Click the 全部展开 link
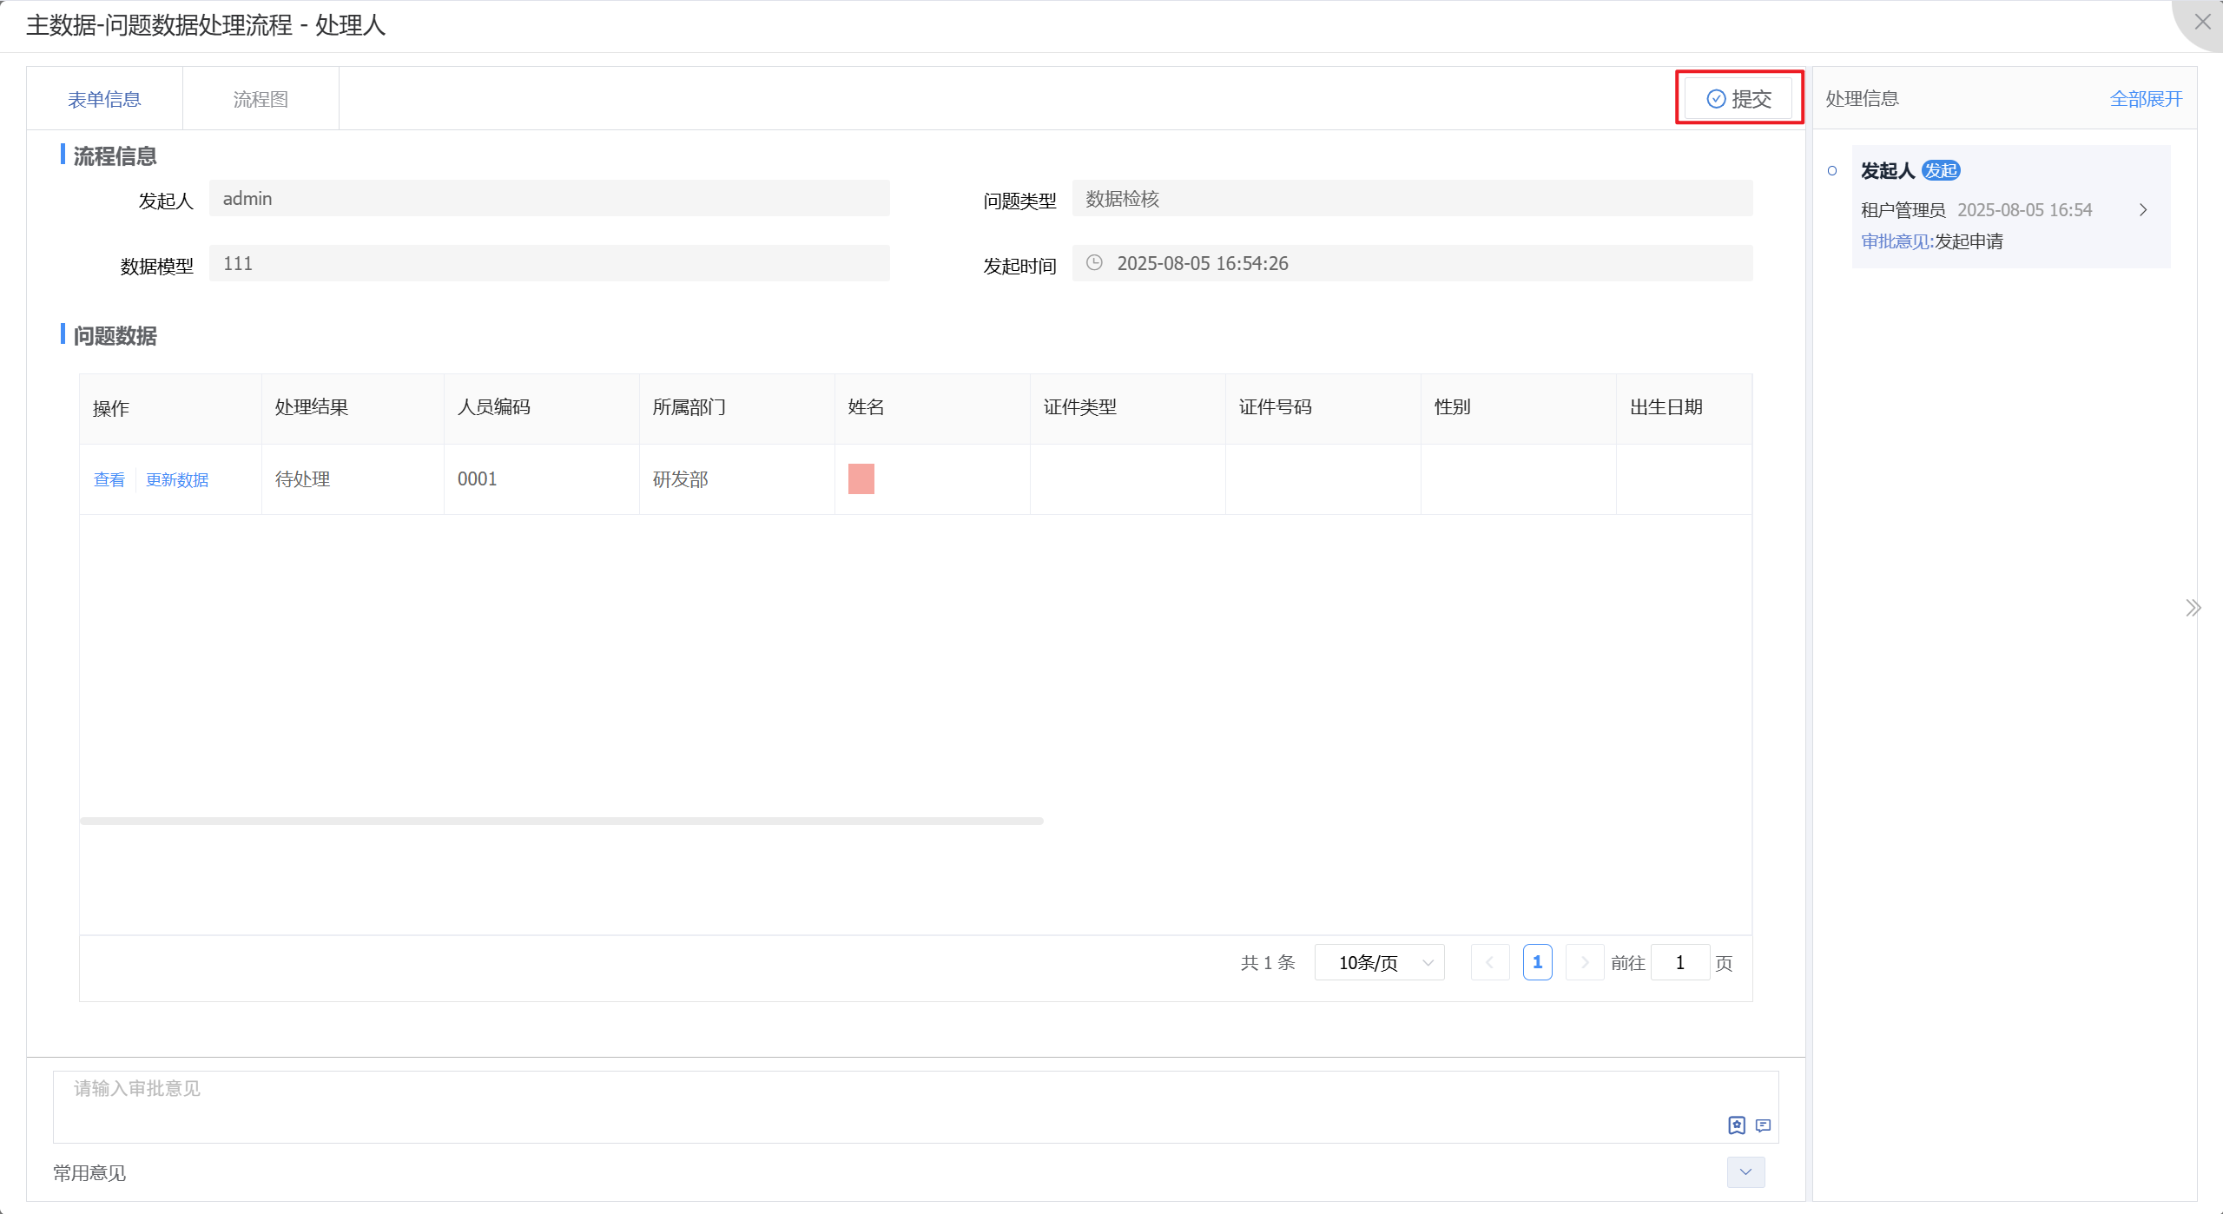 click(x=2146, y=99)
